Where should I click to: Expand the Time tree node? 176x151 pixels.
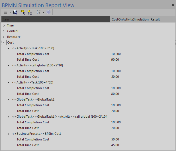click(4, 25)
